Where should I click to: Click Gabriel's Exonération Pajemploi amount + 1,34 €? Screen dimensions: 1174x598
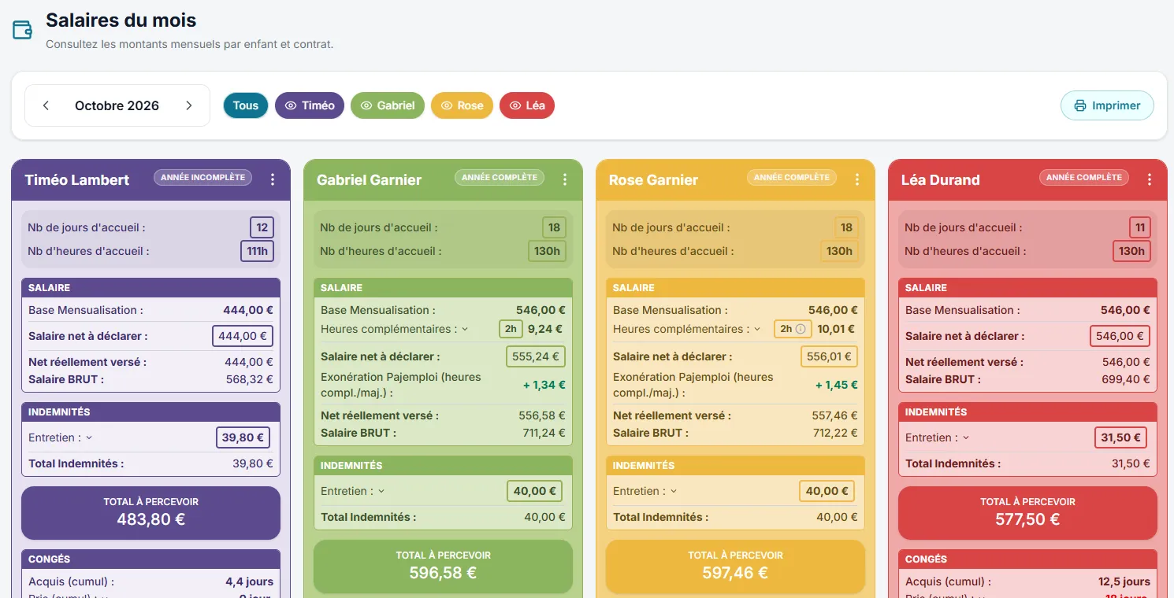pos(544,385)
